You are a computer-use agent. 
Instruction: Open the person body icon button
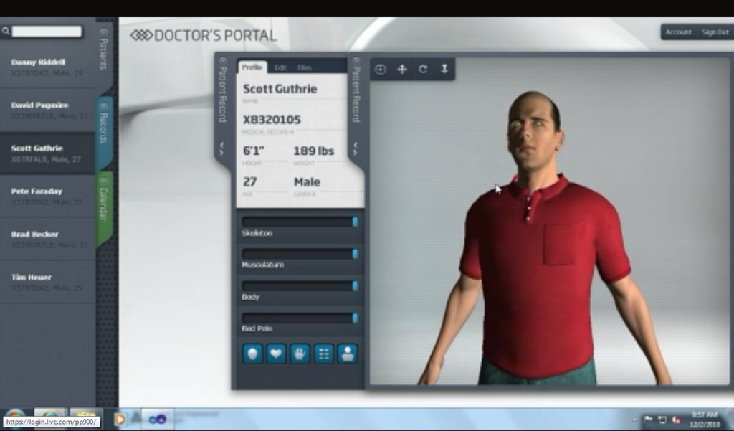[x=348, y=354]
